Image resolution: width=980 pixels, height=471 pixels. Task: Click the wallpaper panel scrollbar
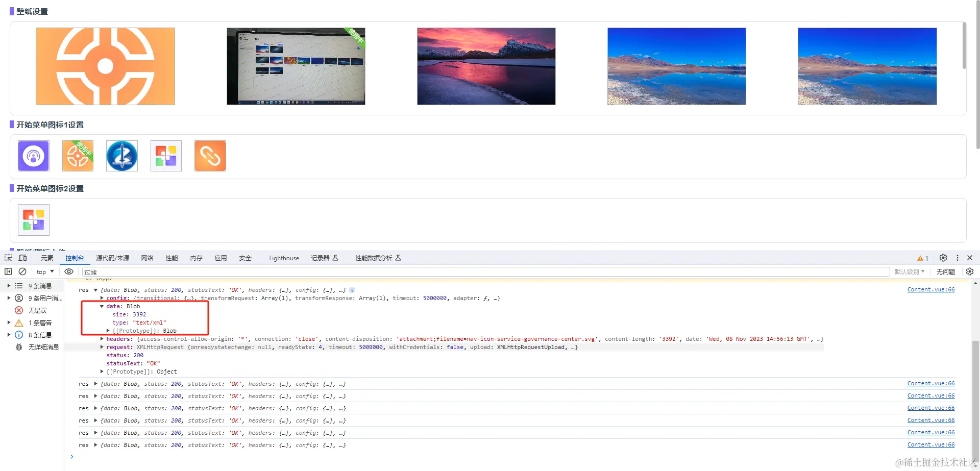click(x=964, y=45)
